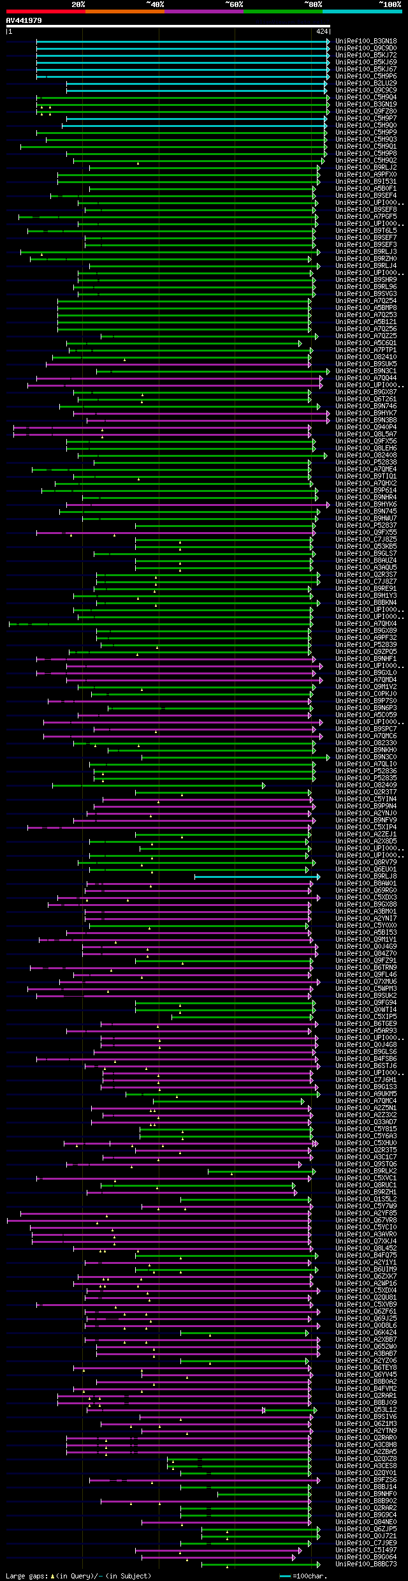Open the UniRef100_Q9C9D0 hit
408x1581 pixels.
point(366,48)
